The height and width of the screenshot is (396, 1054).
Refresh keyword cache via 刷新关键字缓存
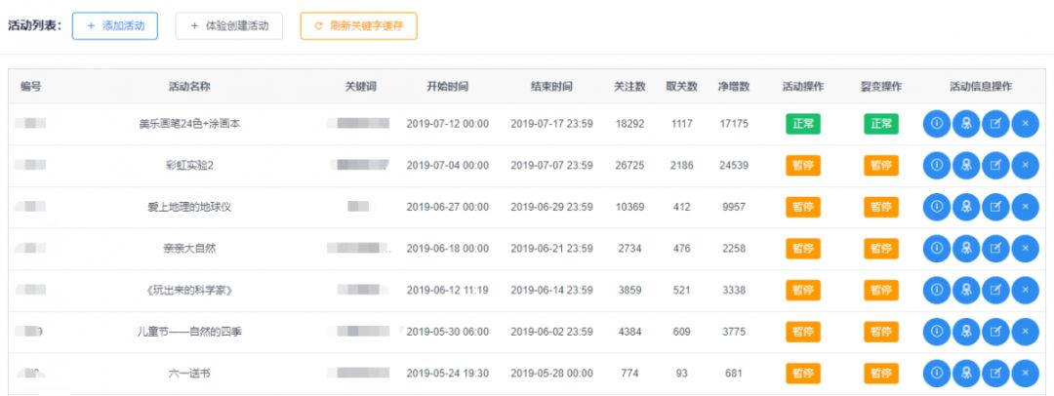(x=358, y=26)
